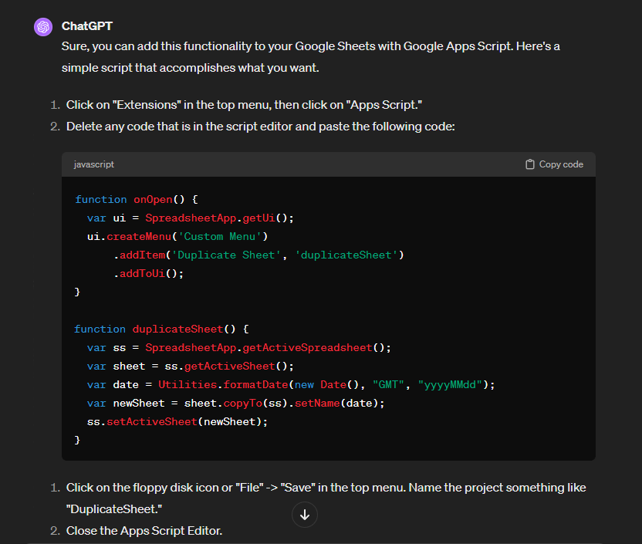Click the getActiveSpreadsheet() code line

(x=239, y=347)
